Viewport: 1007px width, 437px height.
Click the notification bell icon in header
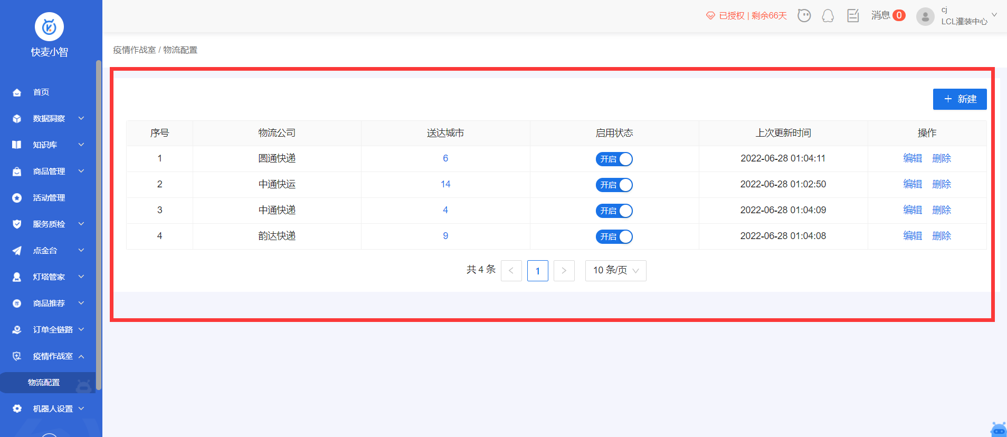tap(828, 16)
